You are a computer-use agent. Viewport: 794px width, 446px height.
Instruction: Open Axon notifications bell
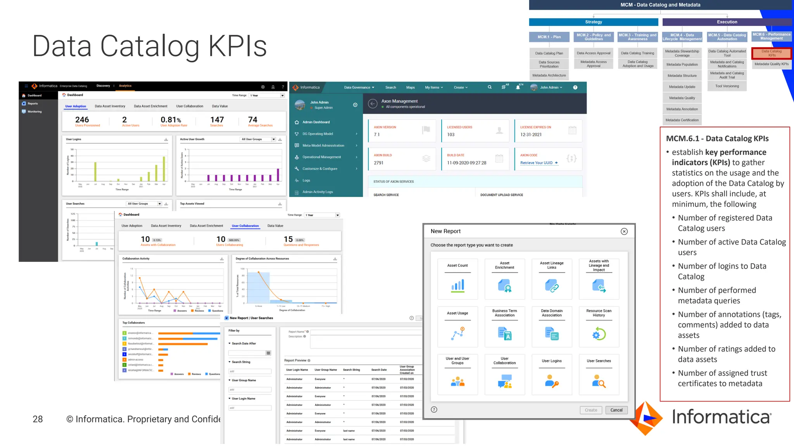pyautogui.click(x=518, y=87)
